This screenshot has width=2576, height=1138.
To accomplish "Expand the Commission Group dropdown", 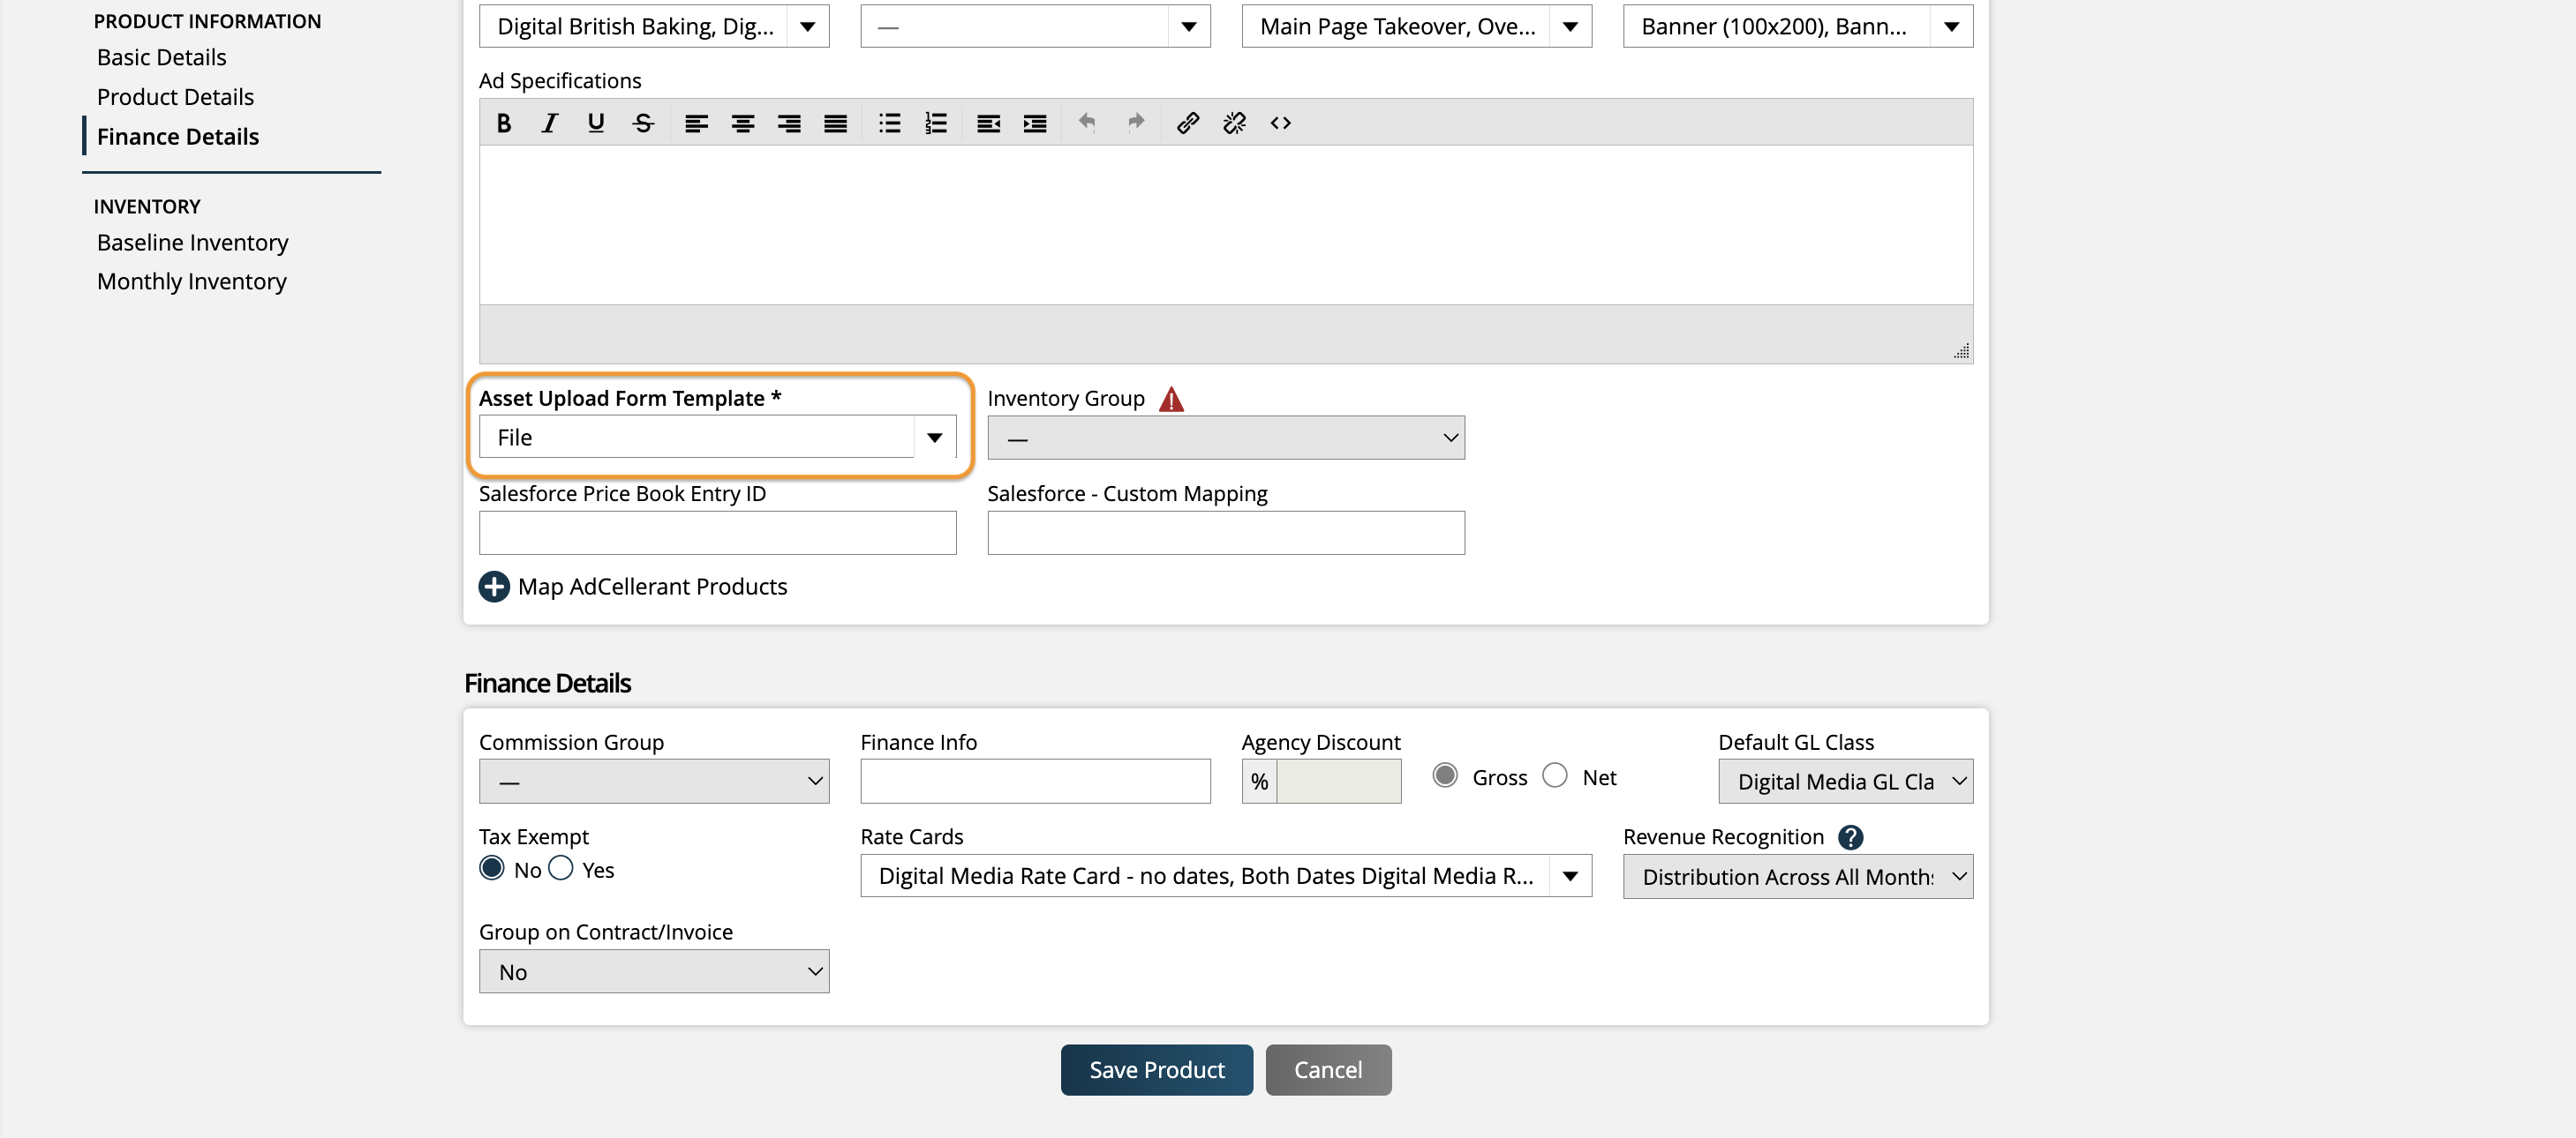I will (654, 782).
